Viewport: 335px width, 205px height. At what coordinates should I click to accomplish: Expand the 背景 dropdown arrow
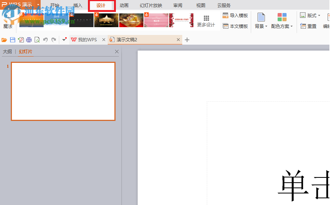coord(266,26)
